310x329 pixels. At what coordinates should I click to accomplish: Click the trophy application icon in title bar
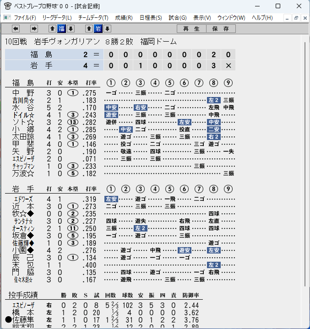click(x=8, y=6)
